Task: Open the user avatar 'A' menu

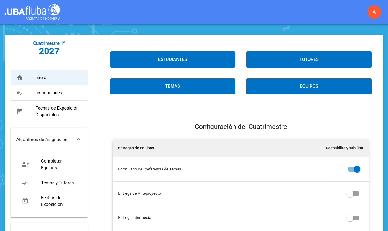Action: 374,12
